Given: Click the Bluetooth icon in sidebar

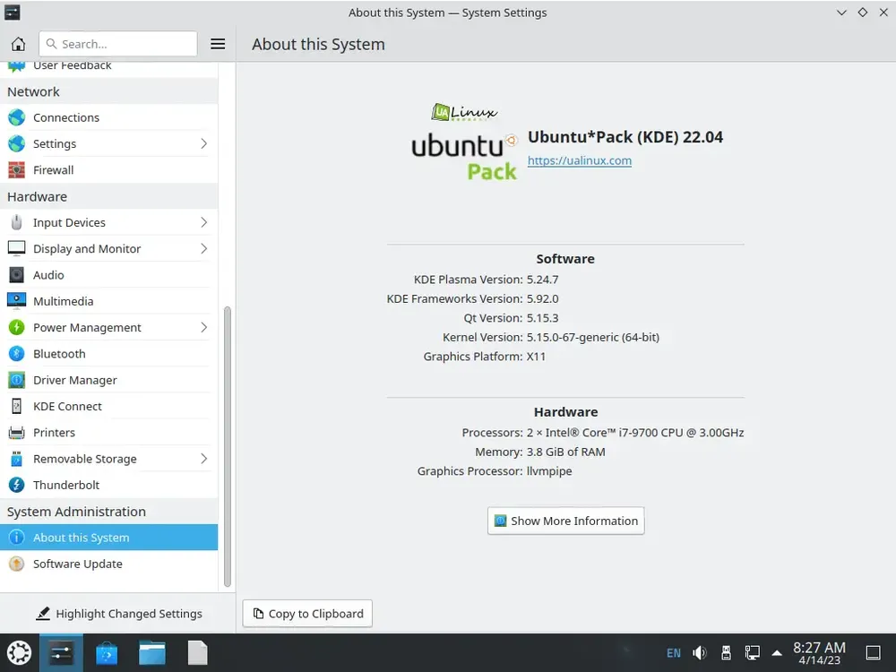Looking at the screenshot, I should 16,354.
